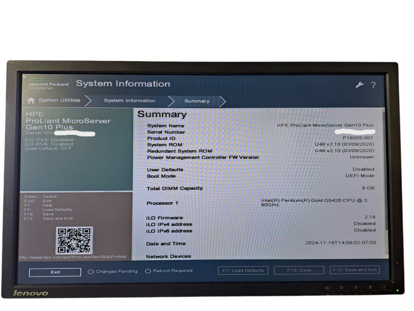Viewport: 414px width, 311px height.
Task: Click the QR code help image
Action: pos(74,240)
